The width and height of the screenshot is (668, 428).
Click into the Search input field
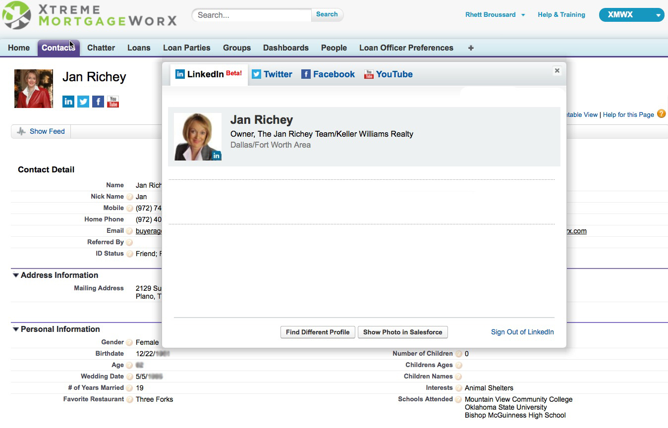[x=252, y=15]
